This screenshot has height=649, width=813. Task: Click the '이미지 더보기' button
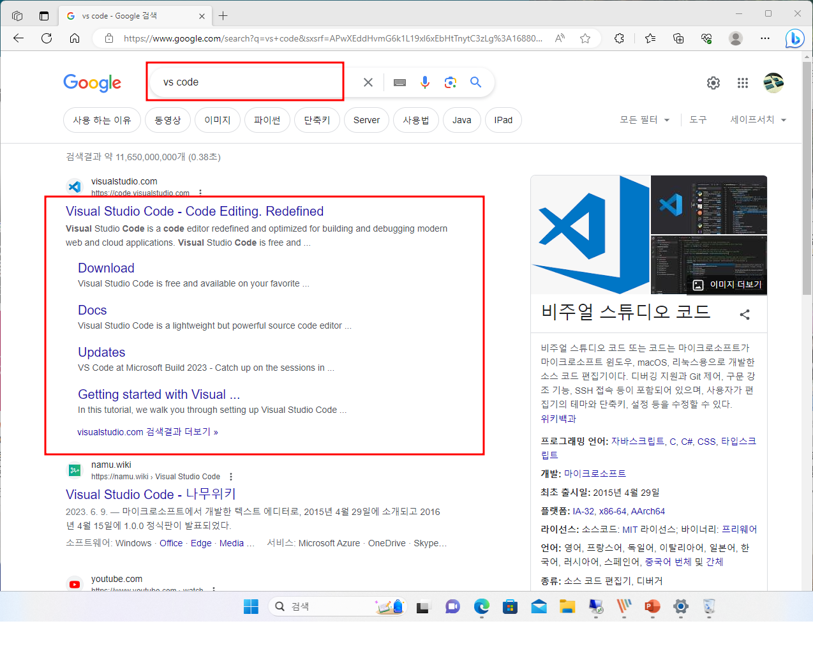727,285
